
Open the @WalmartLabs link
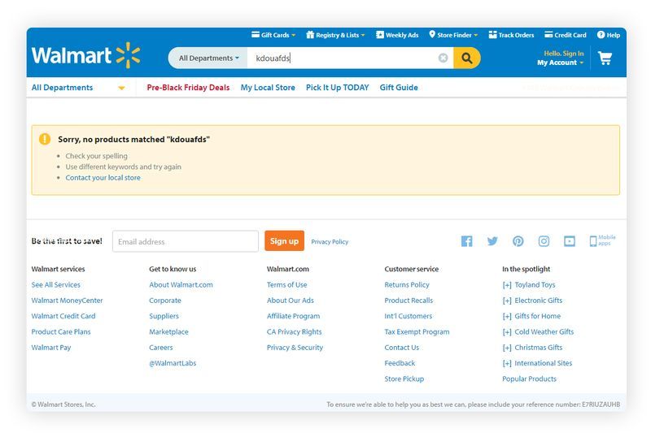coord(173,363)
